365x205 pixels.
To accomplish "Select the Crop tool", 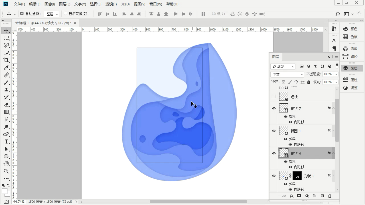I will coord(6,60).
